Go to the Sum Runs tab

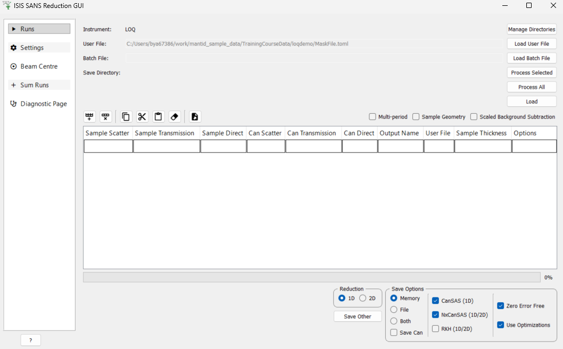tap(39, 85)
